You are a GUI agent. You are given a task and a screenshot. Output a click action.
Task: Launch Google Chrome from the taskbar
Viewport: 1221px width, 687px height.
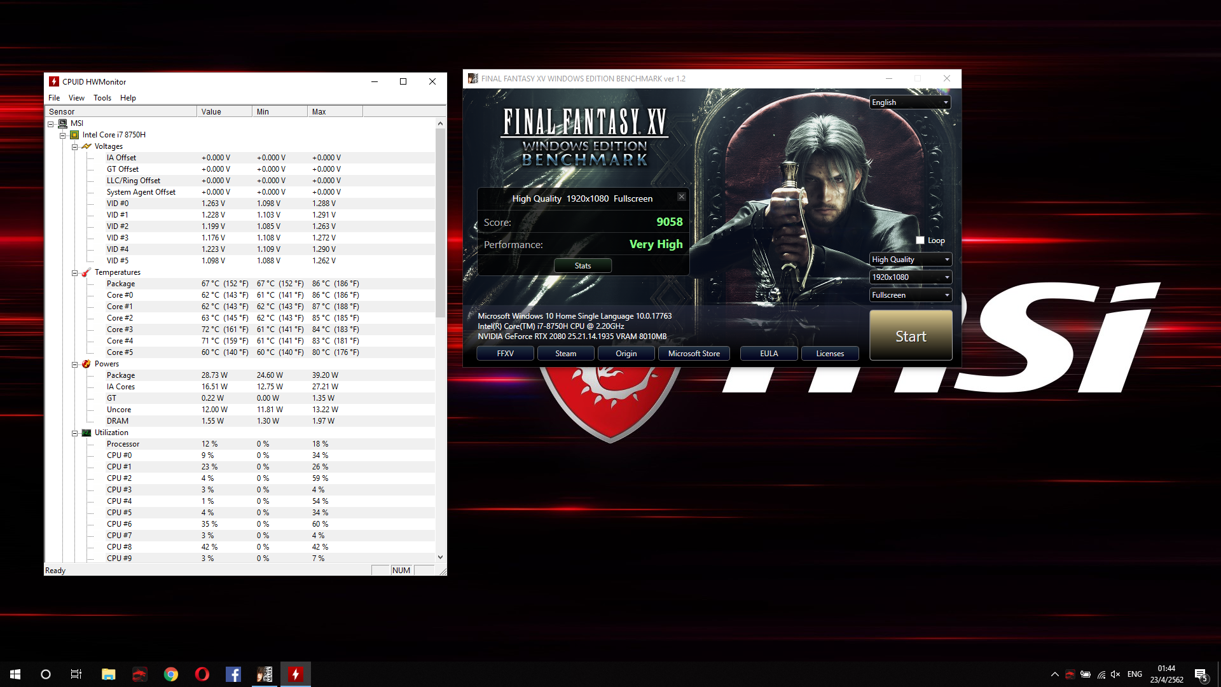click(x=171, y=674)
